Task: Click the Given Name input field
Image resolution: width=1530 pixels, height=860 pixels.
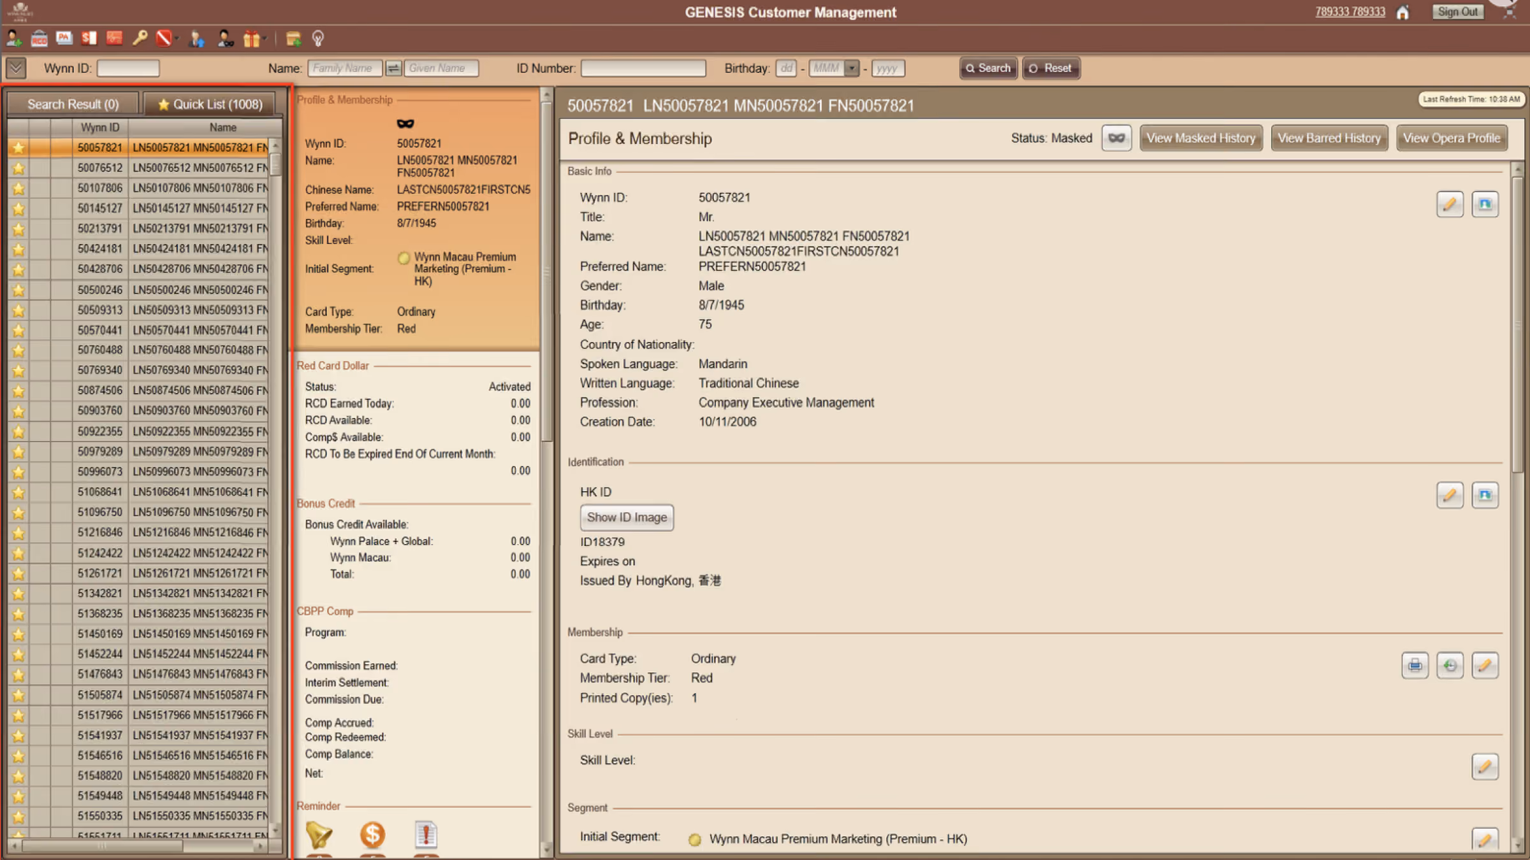Action: click(x=441, y=68)
